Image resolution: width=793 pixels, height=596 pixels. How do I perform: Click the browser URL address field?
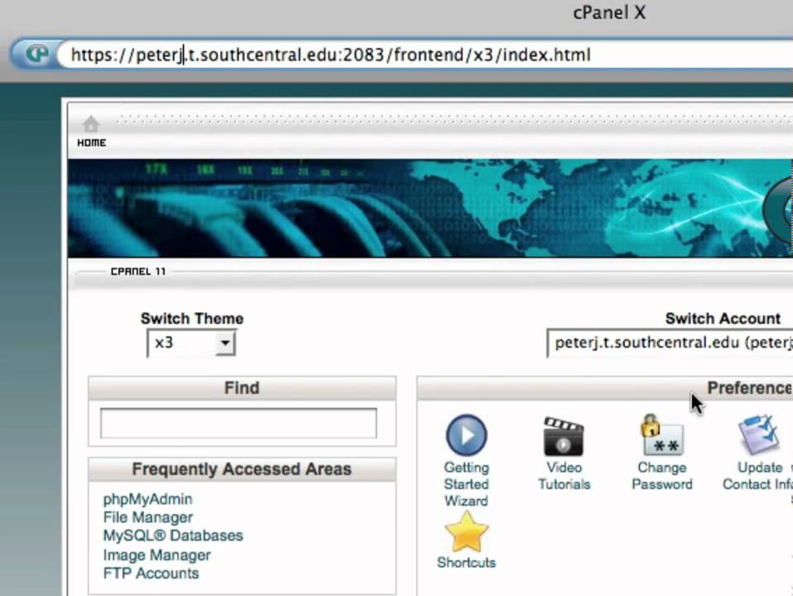(x=425, y=55)
